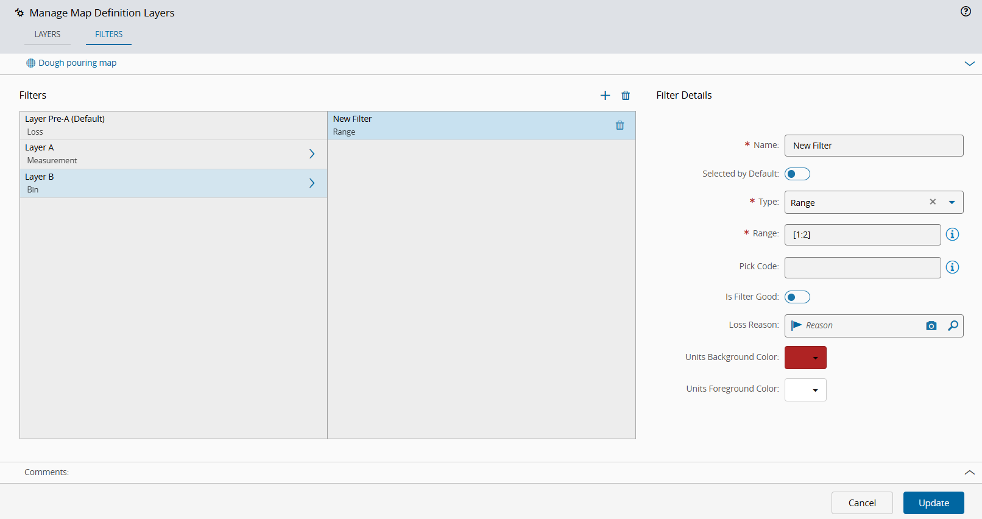Viewport: 982px width, 519px height.
Task: Delete the New Filter row with its trash icon
Action: pos(620,125)
